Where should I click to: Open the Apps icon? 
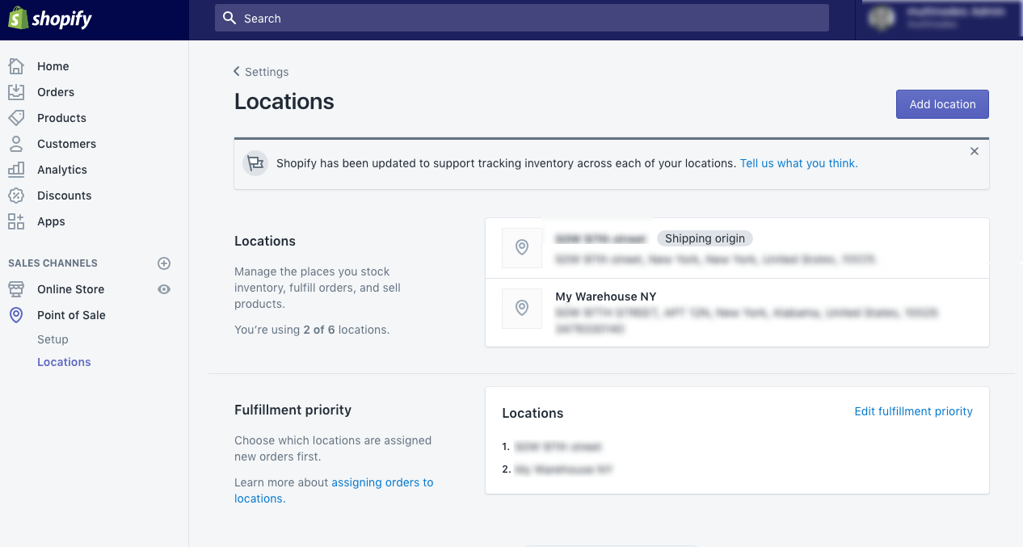point(17,221)
